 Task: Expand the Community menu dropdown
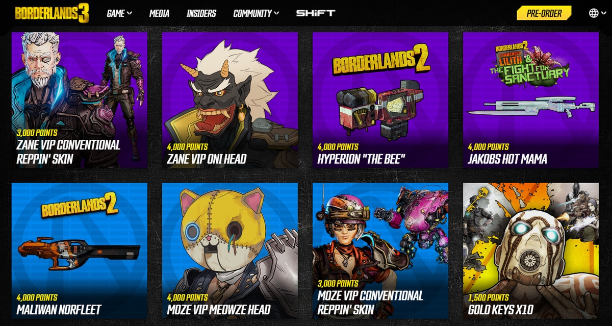(256, 13)
